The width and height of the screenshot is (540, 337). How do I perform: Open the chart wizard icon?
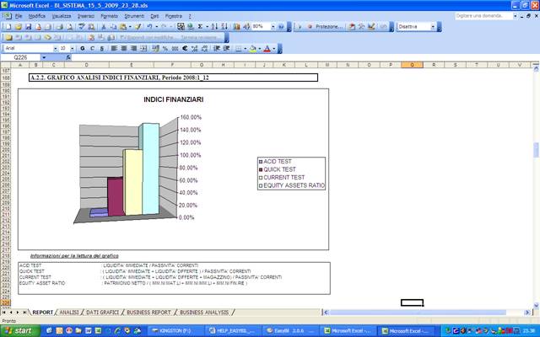(x=236, y=26)
